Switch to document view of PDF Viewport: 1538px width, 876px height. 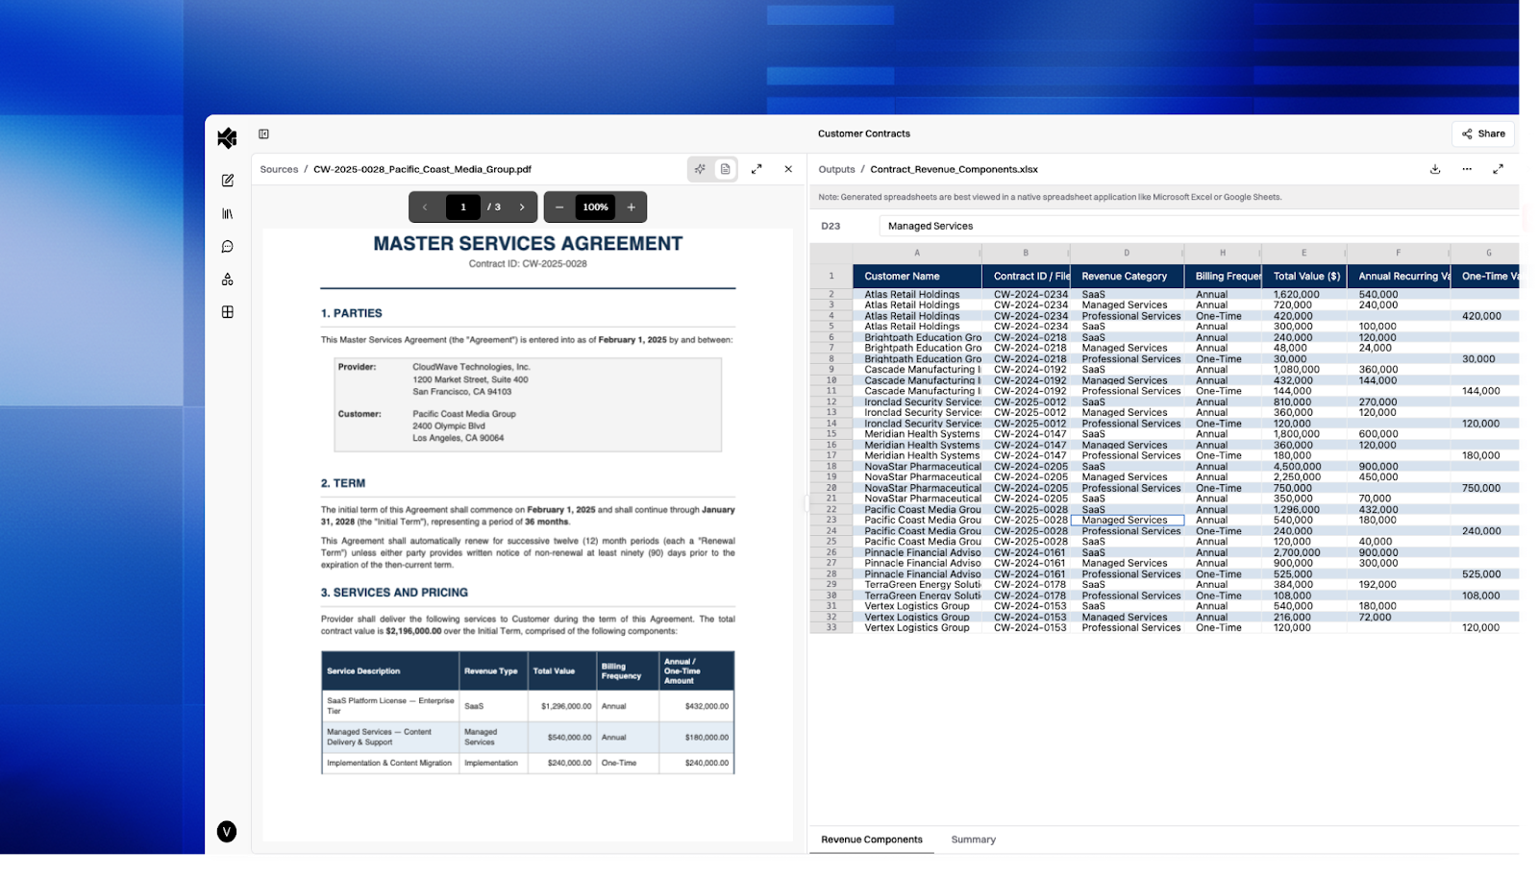(726, 169)
